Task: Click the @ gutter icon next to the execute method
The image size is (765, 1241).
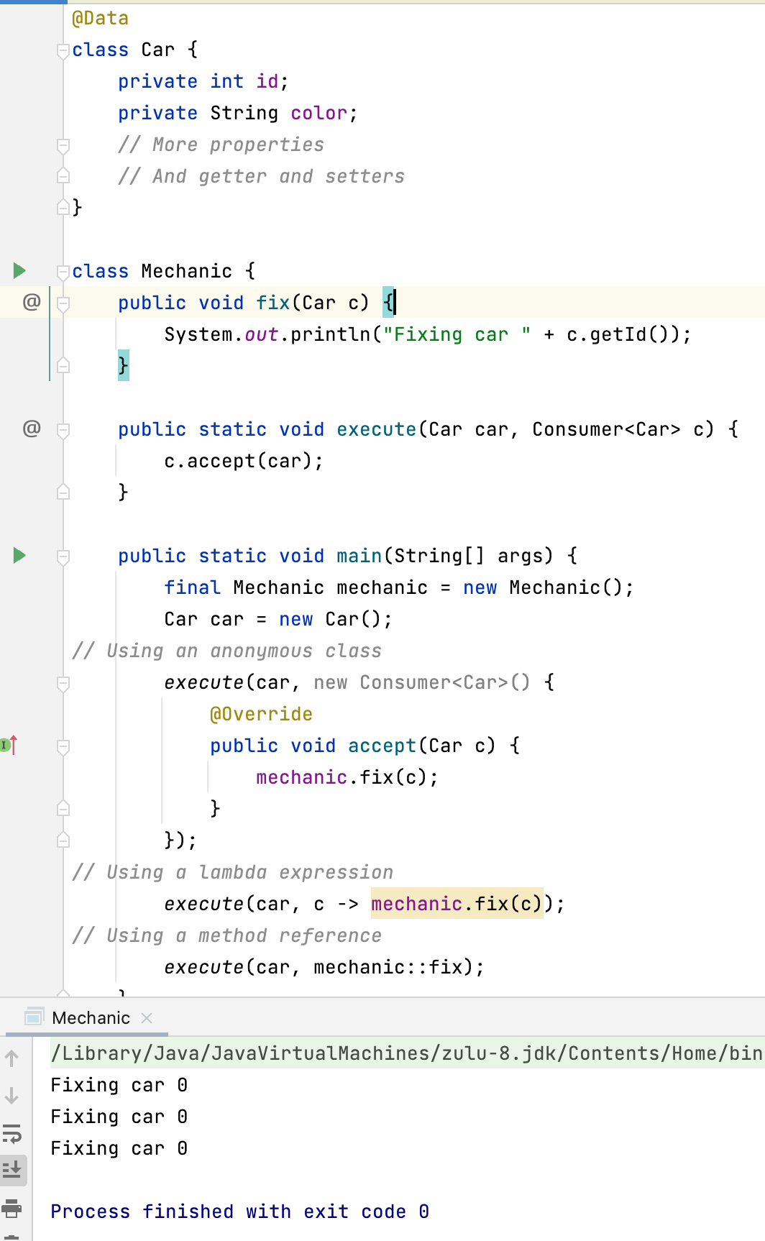Action: (32, 429)
